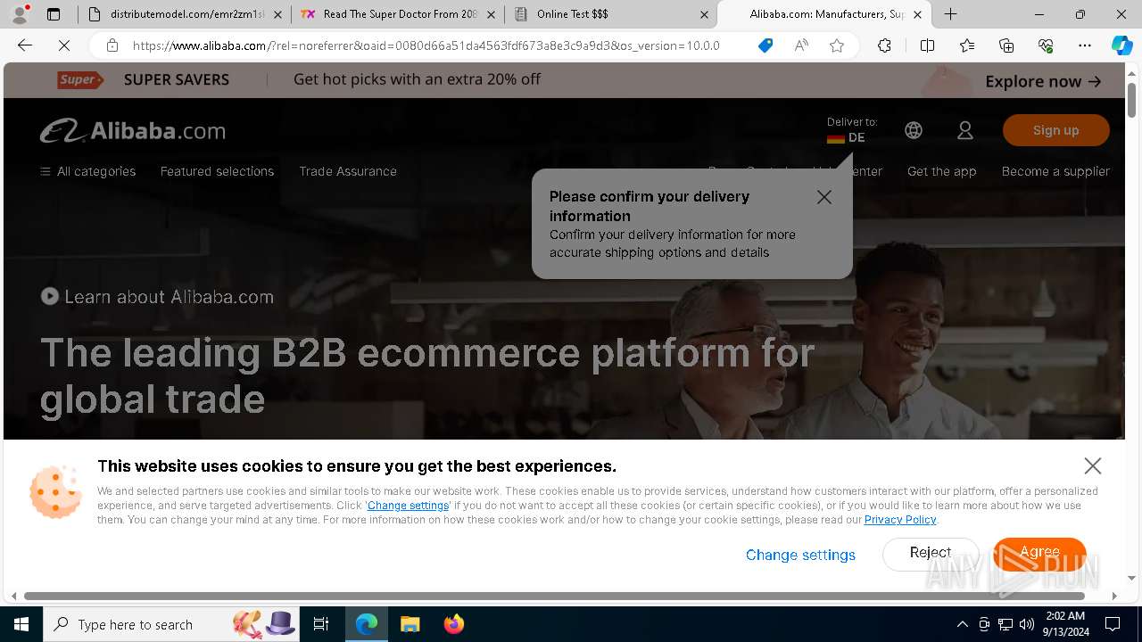Open the Extensions icon
The height and width of the screenshot is (642, 1142).
tap(884, 45)
